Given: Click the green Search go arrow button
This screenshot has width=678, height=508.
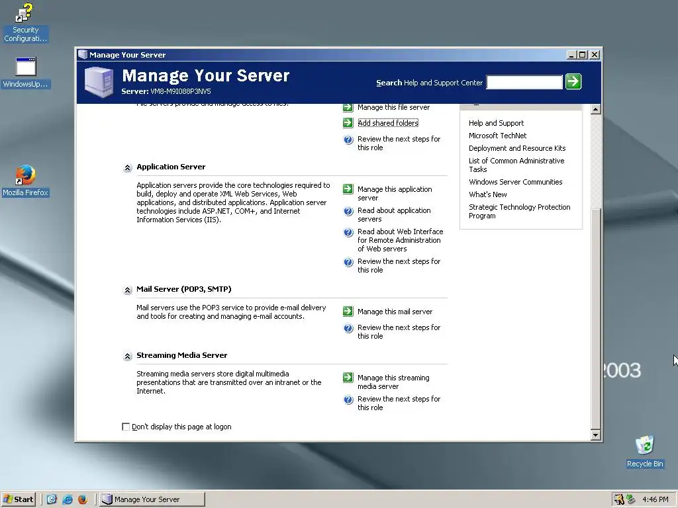Looking at the screenshot, I should coord(573,81).
